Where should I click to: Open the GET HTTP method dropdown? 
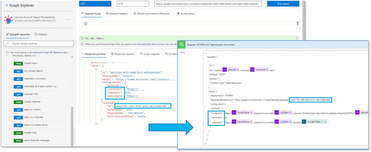coord(95,4)
